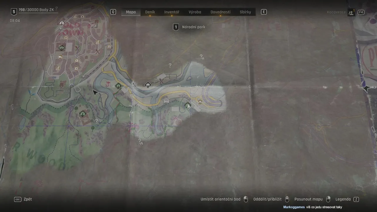The width and height of the screenshot is (377, 212).
Task: Select the bicycle icon near the yellow road
Action: point(125,67)
